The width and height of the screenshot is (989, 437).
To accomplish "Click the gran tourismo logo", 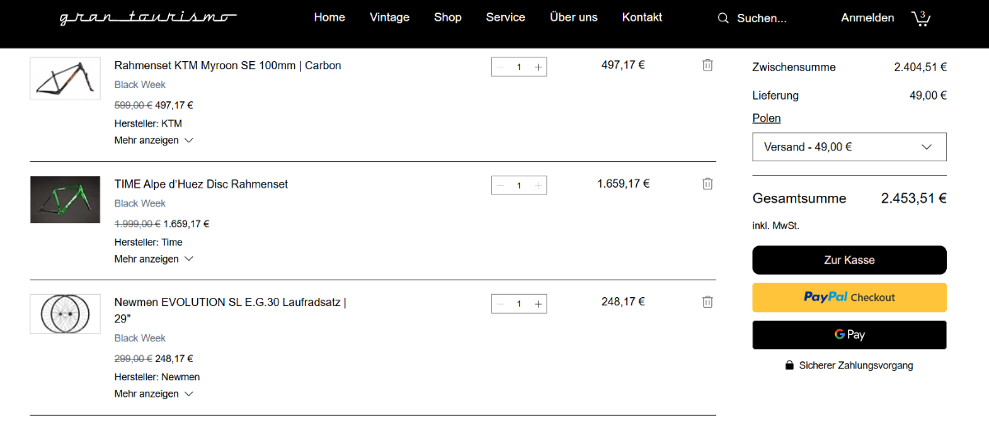I will click(148, 18).
